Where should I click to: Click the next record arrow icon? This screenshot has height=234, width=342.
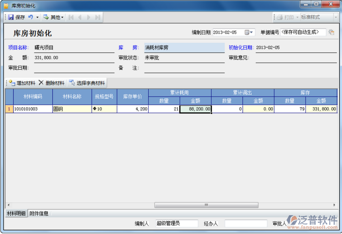click(x=89, y=18)
